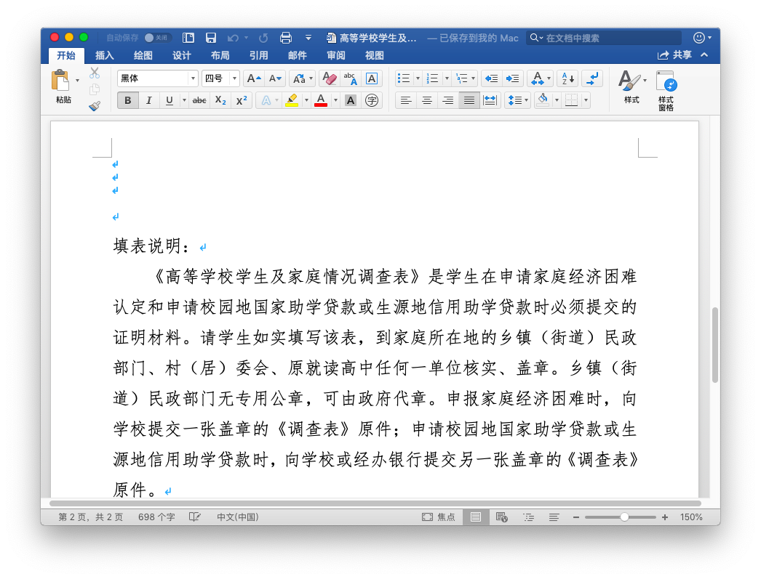The height and width of the screenshot is (579, 761).
Task: Click the Format Painter brush icon
Action: 95,106
